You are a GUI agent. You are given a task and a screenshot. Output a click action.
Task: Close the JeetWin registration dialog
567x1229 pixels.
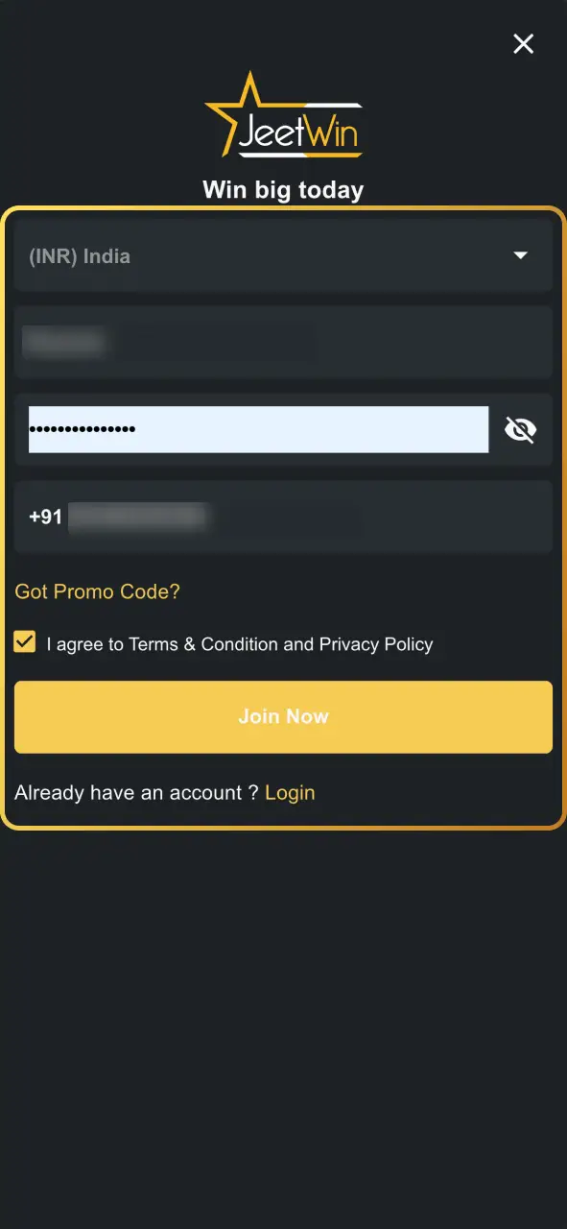coord(523,43)
